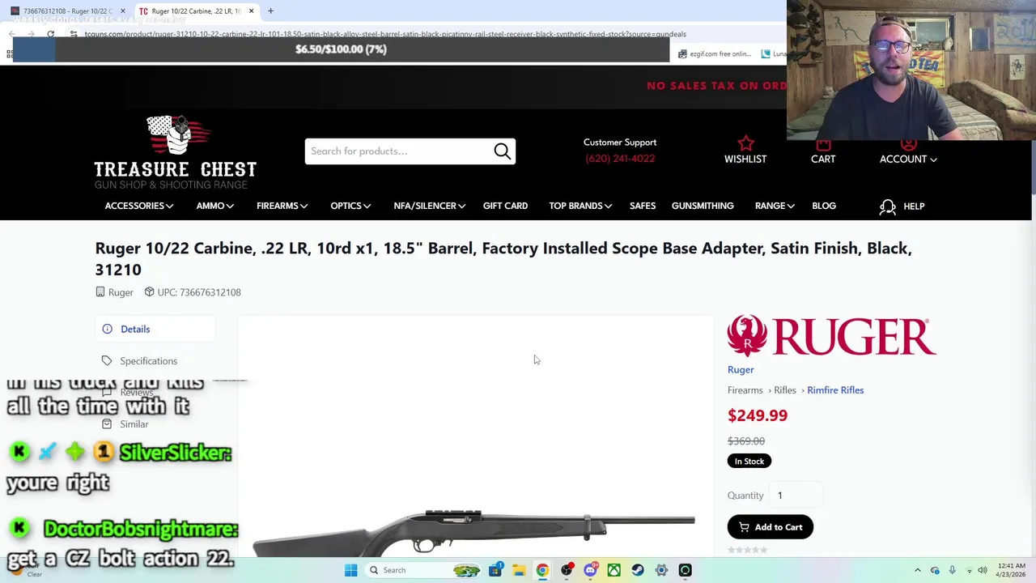Open the Blog menu item

point(824,206)
